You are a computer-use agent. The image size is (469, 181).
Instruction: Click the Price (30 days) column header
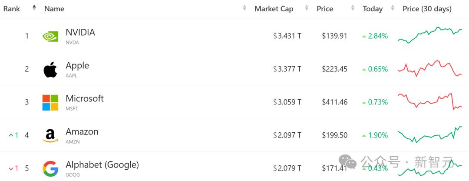[427, 9]
